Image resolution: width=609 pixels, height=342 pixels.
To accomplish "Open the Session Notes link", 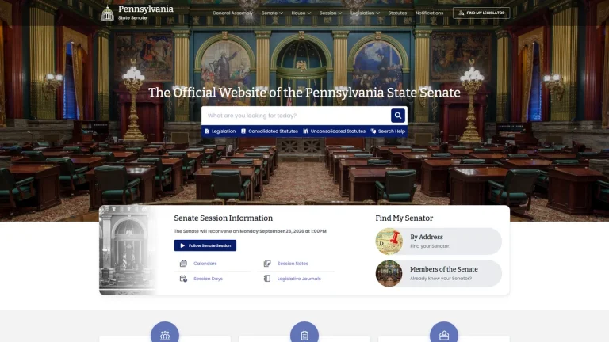I will click(x=293, y=264).
